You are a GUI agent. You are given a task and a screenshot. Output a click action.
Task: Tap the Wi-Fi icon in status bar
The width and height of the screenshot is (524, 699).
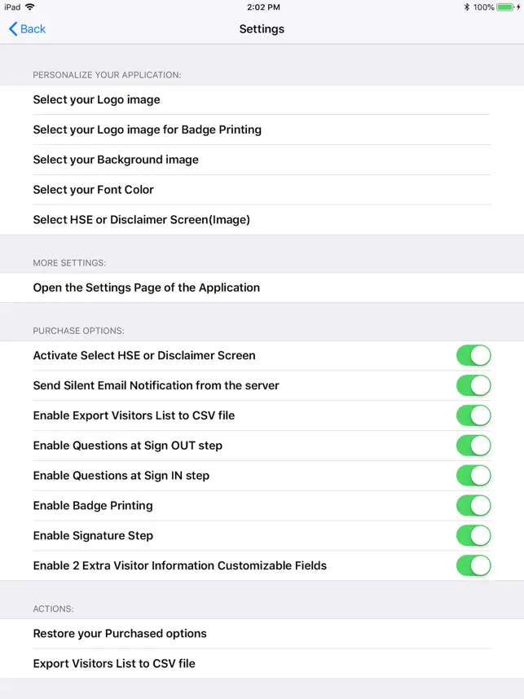[30, 7]
